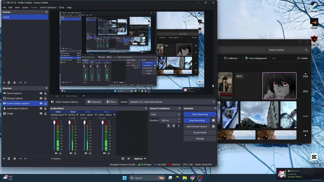Adjust the Mic/Aux volume fader
This screenshot has height=182, width=324.
pyautogui.click(x=69, y=123)
